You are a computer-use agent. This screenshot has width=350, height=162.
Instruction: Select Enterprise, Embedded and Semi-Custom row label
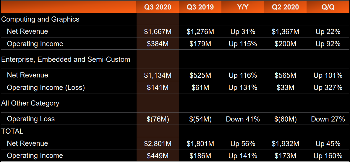tap(66, 59)
